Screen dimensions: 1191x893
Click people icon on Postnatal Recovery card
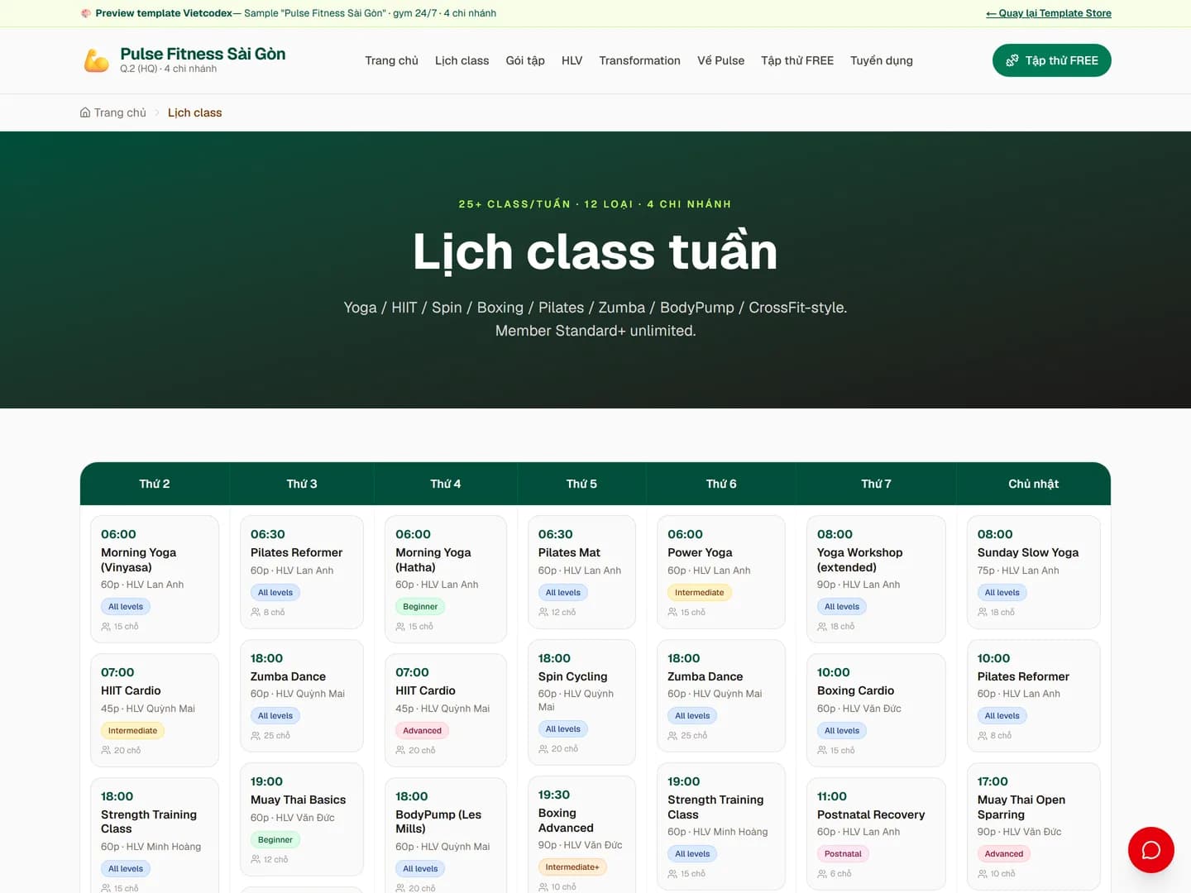[x=822, y=874]
